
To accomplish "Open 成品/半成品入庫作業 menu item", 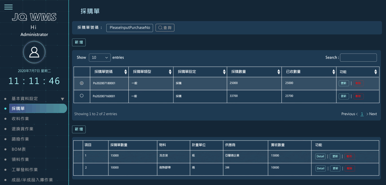I will (x=32, y=180).
